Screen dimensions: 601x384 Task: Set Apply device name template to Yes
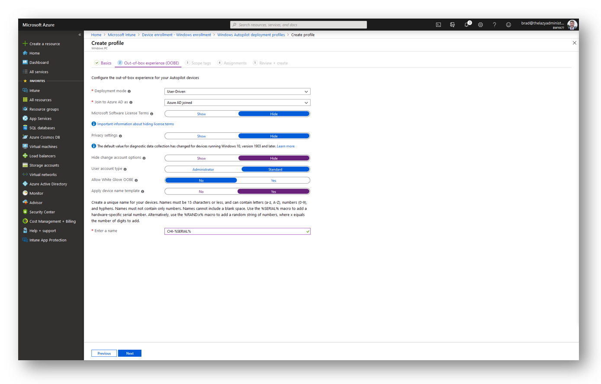pyautogui.click(x=273, y=192)
